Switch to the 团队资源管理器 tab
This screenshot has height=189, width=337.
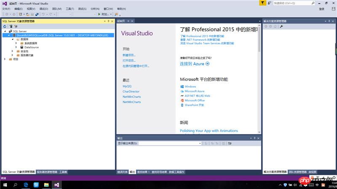pyautogui.click(x=298, y=172)
